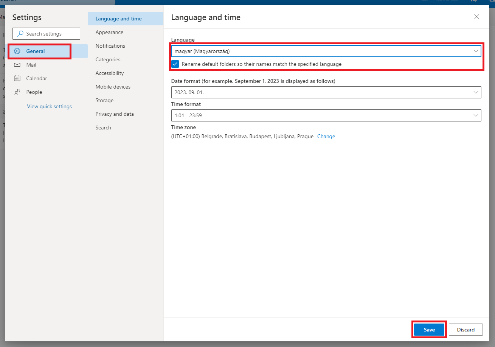Select Privacy and data option
This screenshot has width=495, height=347.
coord(115,114)
